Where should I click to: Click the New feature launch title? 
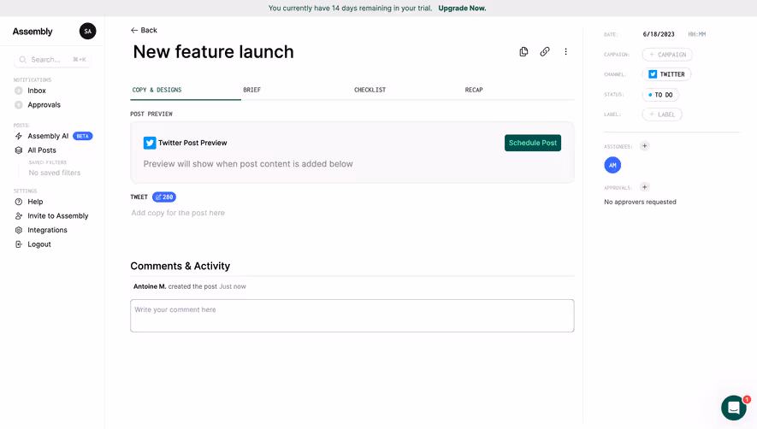[213, 51]
